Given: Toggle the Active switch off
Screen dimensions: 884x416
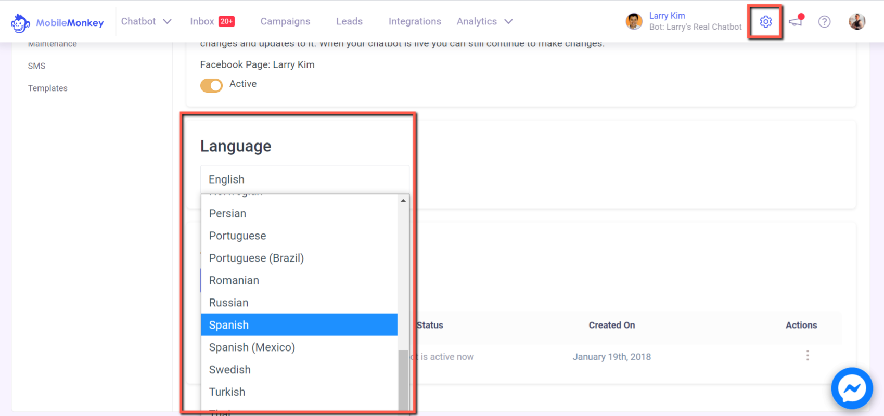Looking at the screenshot, I should coord(211,85).
